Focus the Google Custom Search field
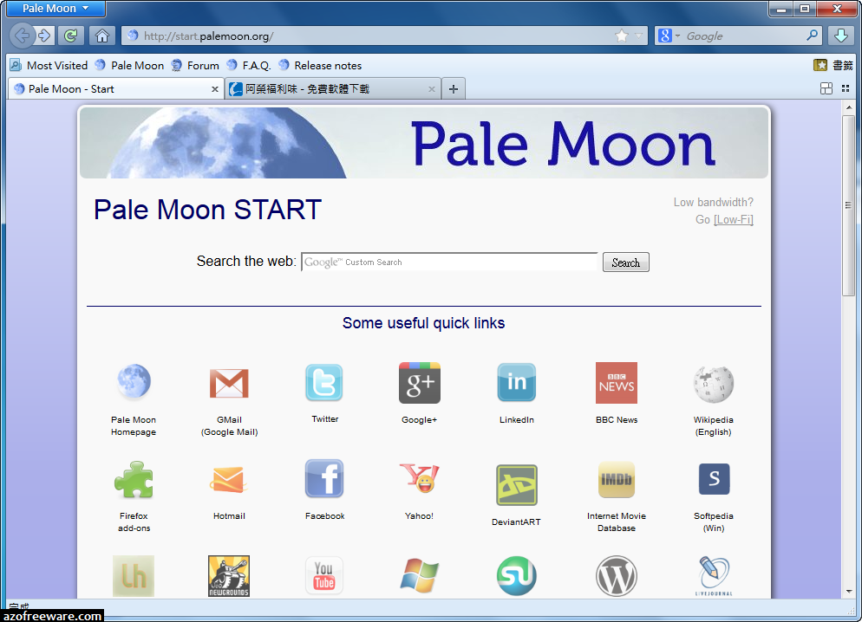Image resolution: width=862 pixels, height=622 pixels. (x=449, y=262)
